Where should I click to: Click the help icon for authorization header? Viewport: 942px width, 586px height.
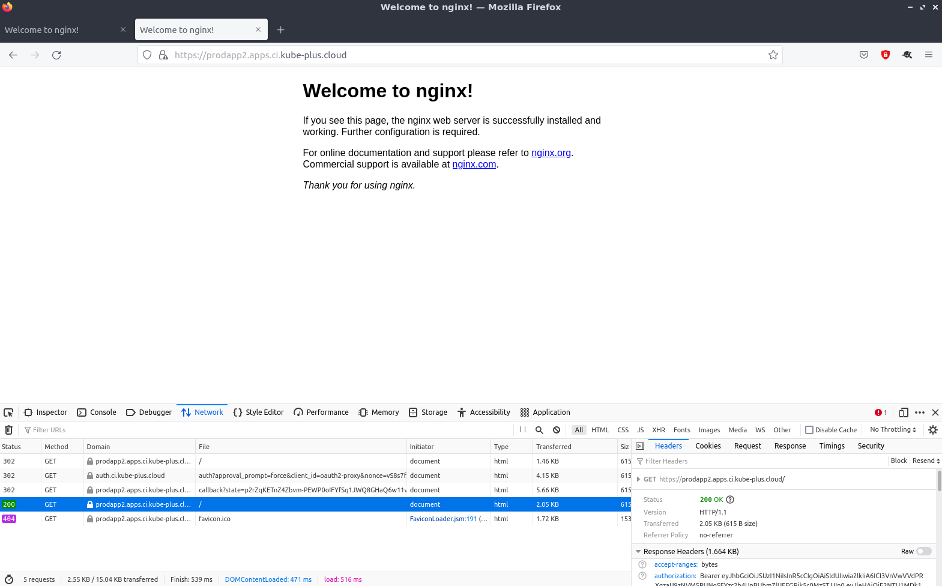coord(642,576)
